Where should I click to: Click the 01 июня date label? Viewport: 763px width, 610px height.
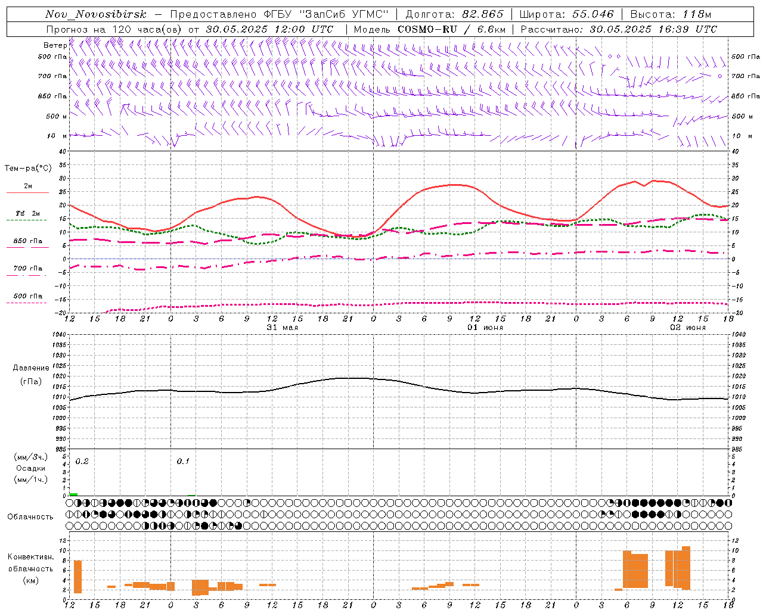[x=485, y=328]
